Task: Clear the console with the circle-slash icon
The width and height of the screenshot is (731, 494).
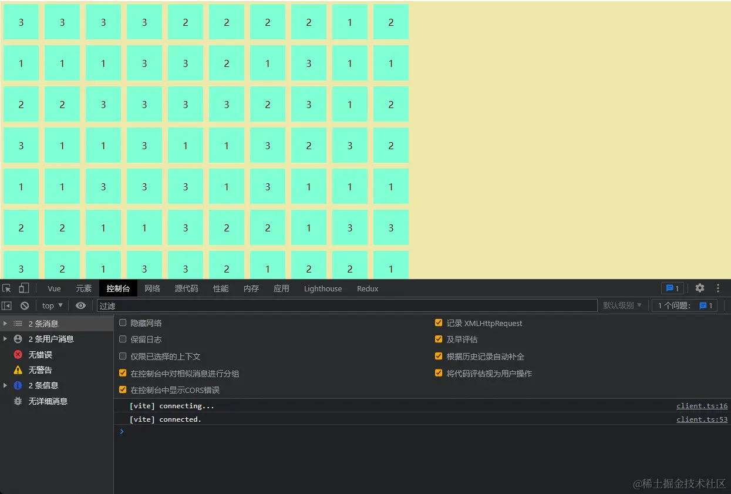Action: pyautogui.click(x=24, y=305)
